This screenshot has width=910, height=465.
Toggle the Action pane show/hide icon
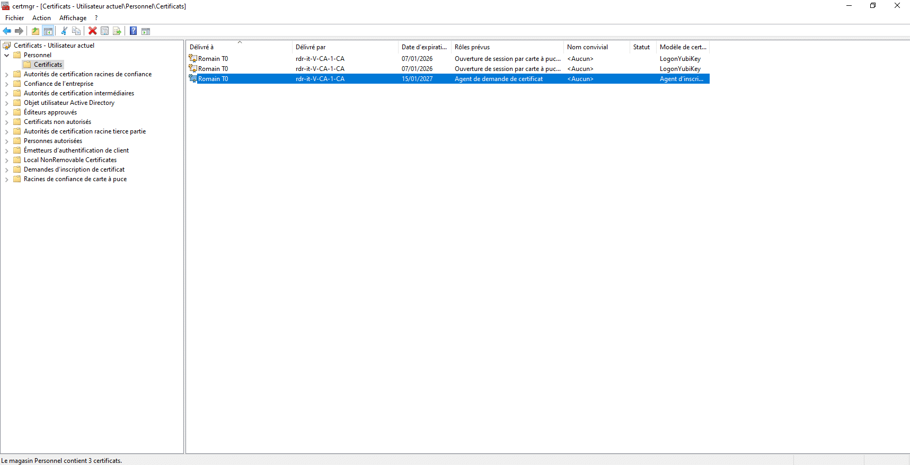pos(146,31)
